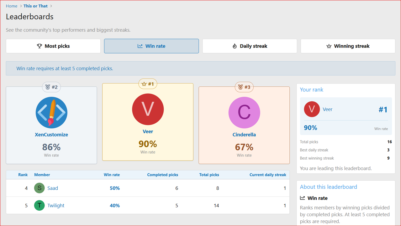Click the #1 rank in Your rank panel

pyautogui.click(x=383, y=109)
